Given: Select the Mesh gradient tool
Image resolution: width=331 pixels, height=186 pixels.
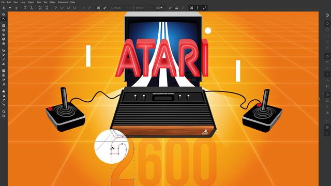Looking at the screenshot, I should pos(4,75).
